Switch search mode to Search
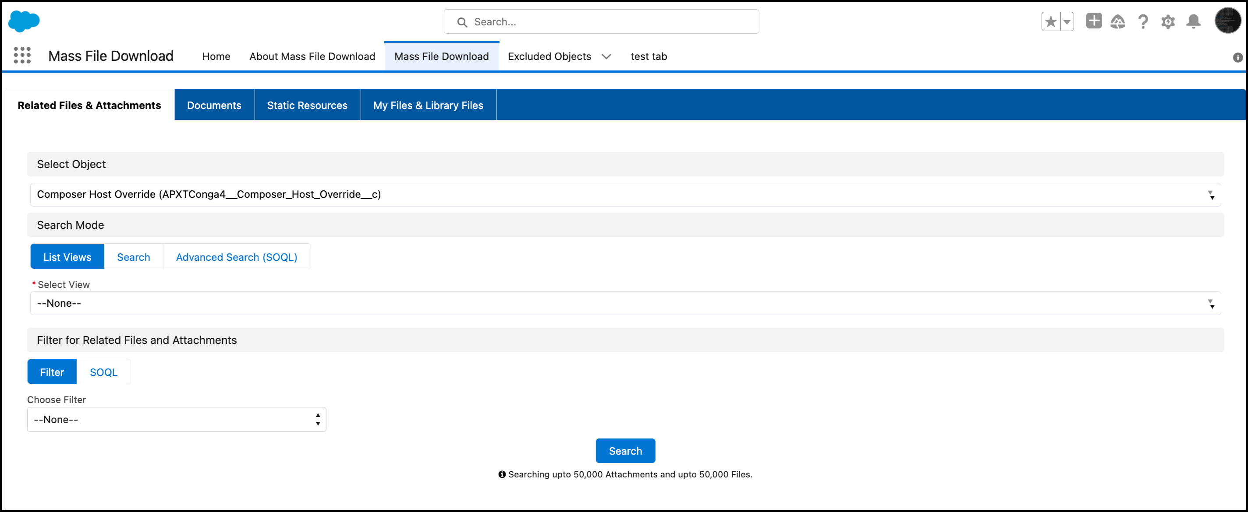1248x512 pixels. click(133, 257)
